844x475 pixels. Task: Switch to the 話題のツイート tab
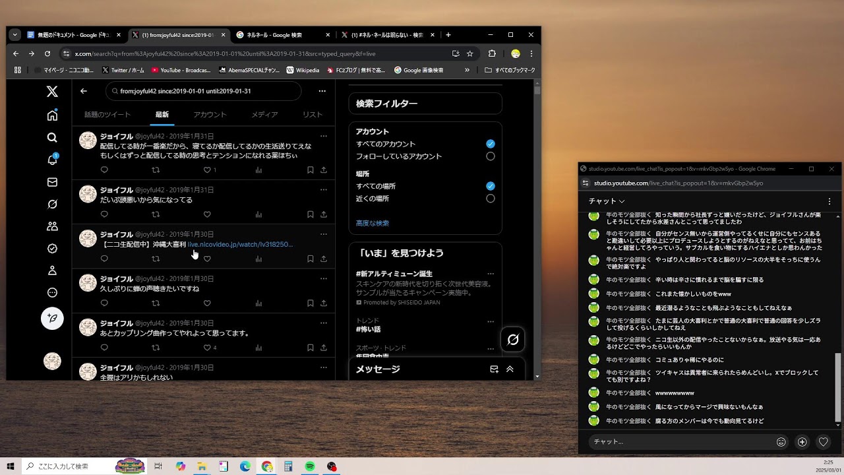(x=107, y=115)
